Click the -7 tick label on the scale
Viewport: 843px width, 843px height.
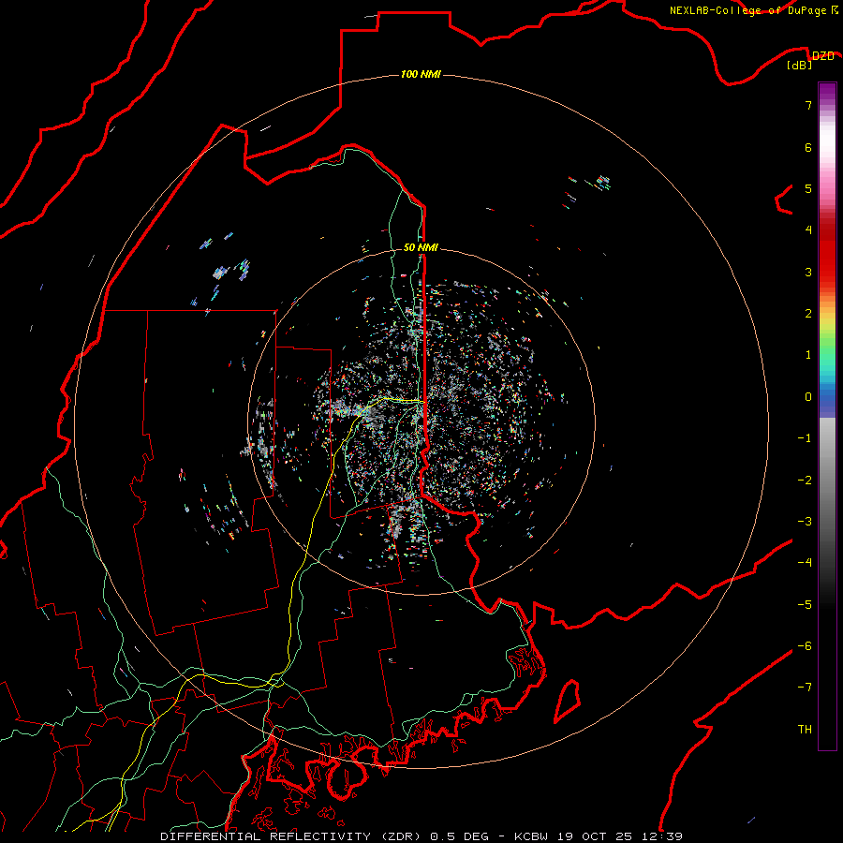(805, 688)
